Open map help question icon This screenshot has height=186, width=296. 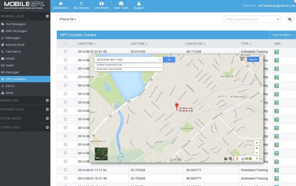[225, 159]
